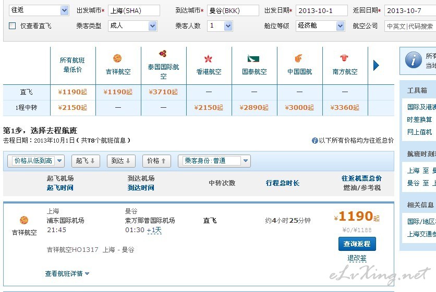Open the 退改签 policy link
Viewport: 436px width, 292px height.
pyautogui.click(x=357, y=258)
